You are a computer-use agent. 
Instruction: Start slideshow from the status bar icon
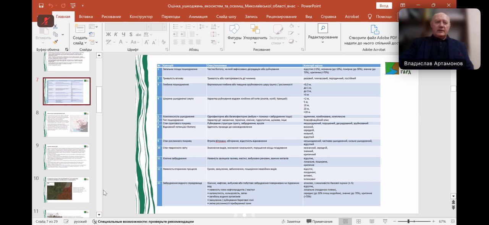click(385, 221)
